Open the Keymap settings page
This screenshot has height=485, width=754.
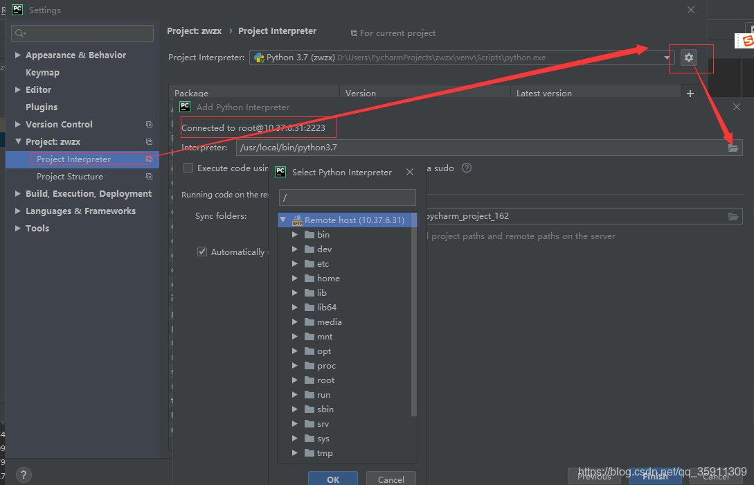click(x=42, y=73)
